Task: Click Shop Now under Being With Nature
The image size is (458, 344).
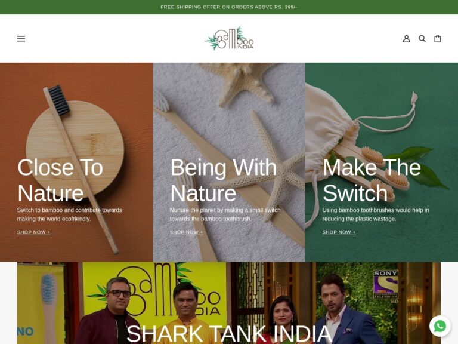Action: point(186,232)
